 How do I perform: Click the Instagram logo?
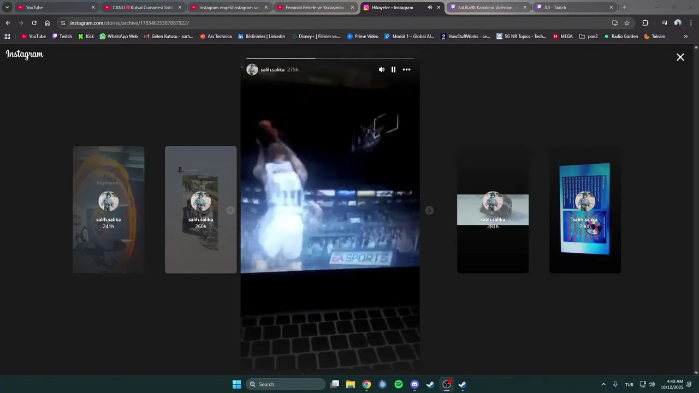(25, 55)
